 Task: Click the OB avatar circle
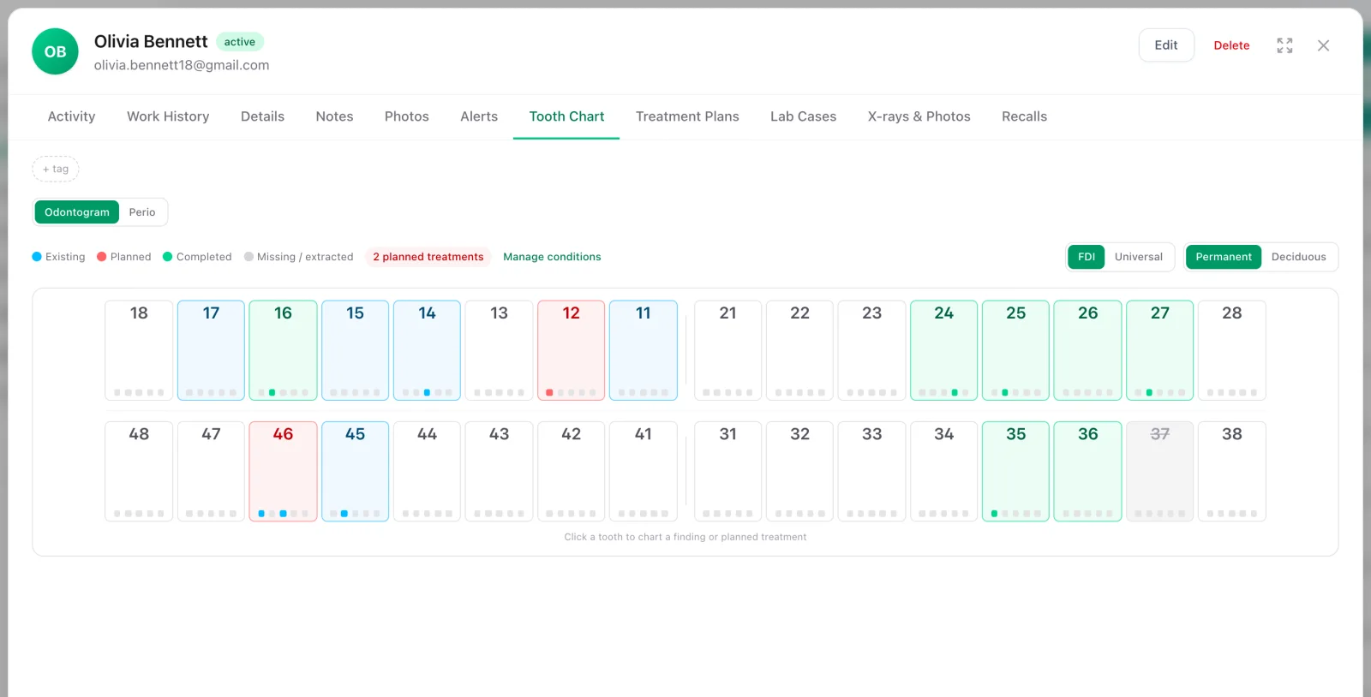click(55, 51)
